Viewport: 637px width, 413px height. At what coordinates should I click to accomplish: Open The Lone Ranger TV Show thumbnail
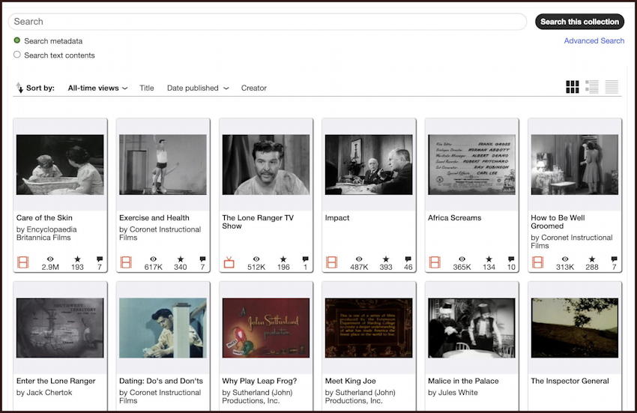[266, 165]
